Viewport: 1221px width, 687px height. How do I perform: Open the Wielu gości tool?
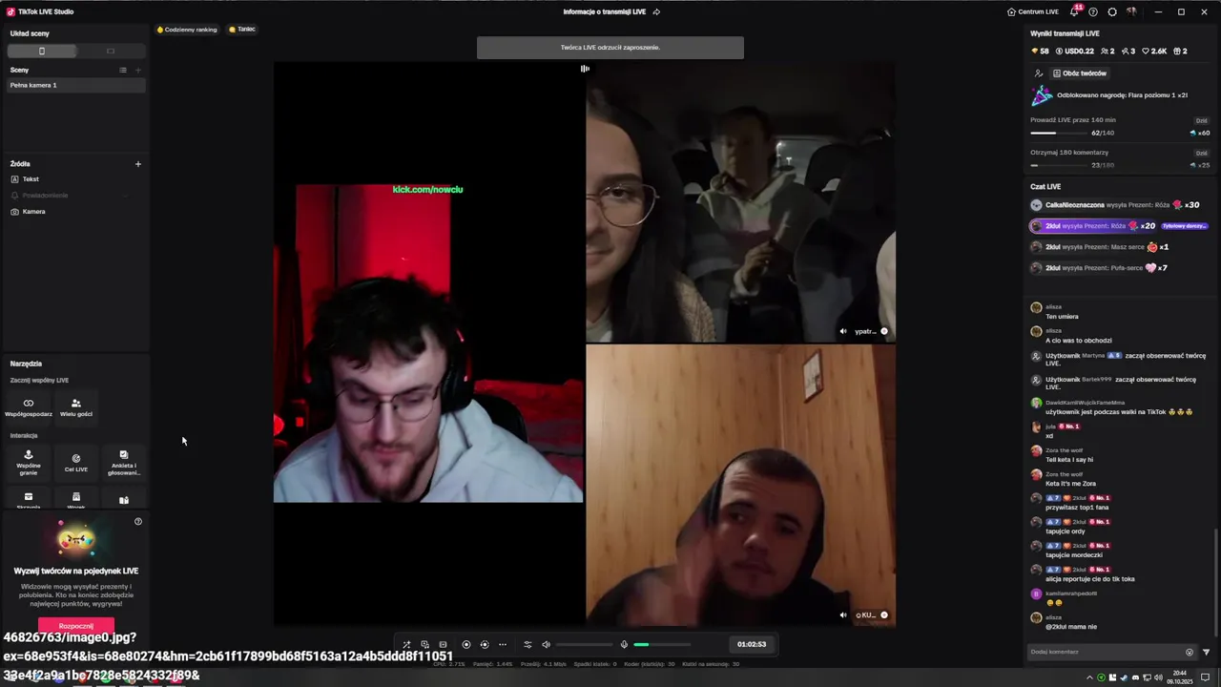click(76, 407)
